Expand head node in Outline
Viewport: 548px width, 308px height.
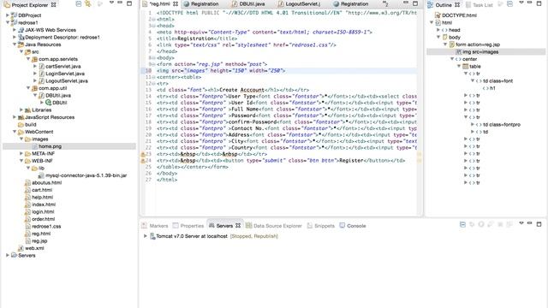[438, 30]
